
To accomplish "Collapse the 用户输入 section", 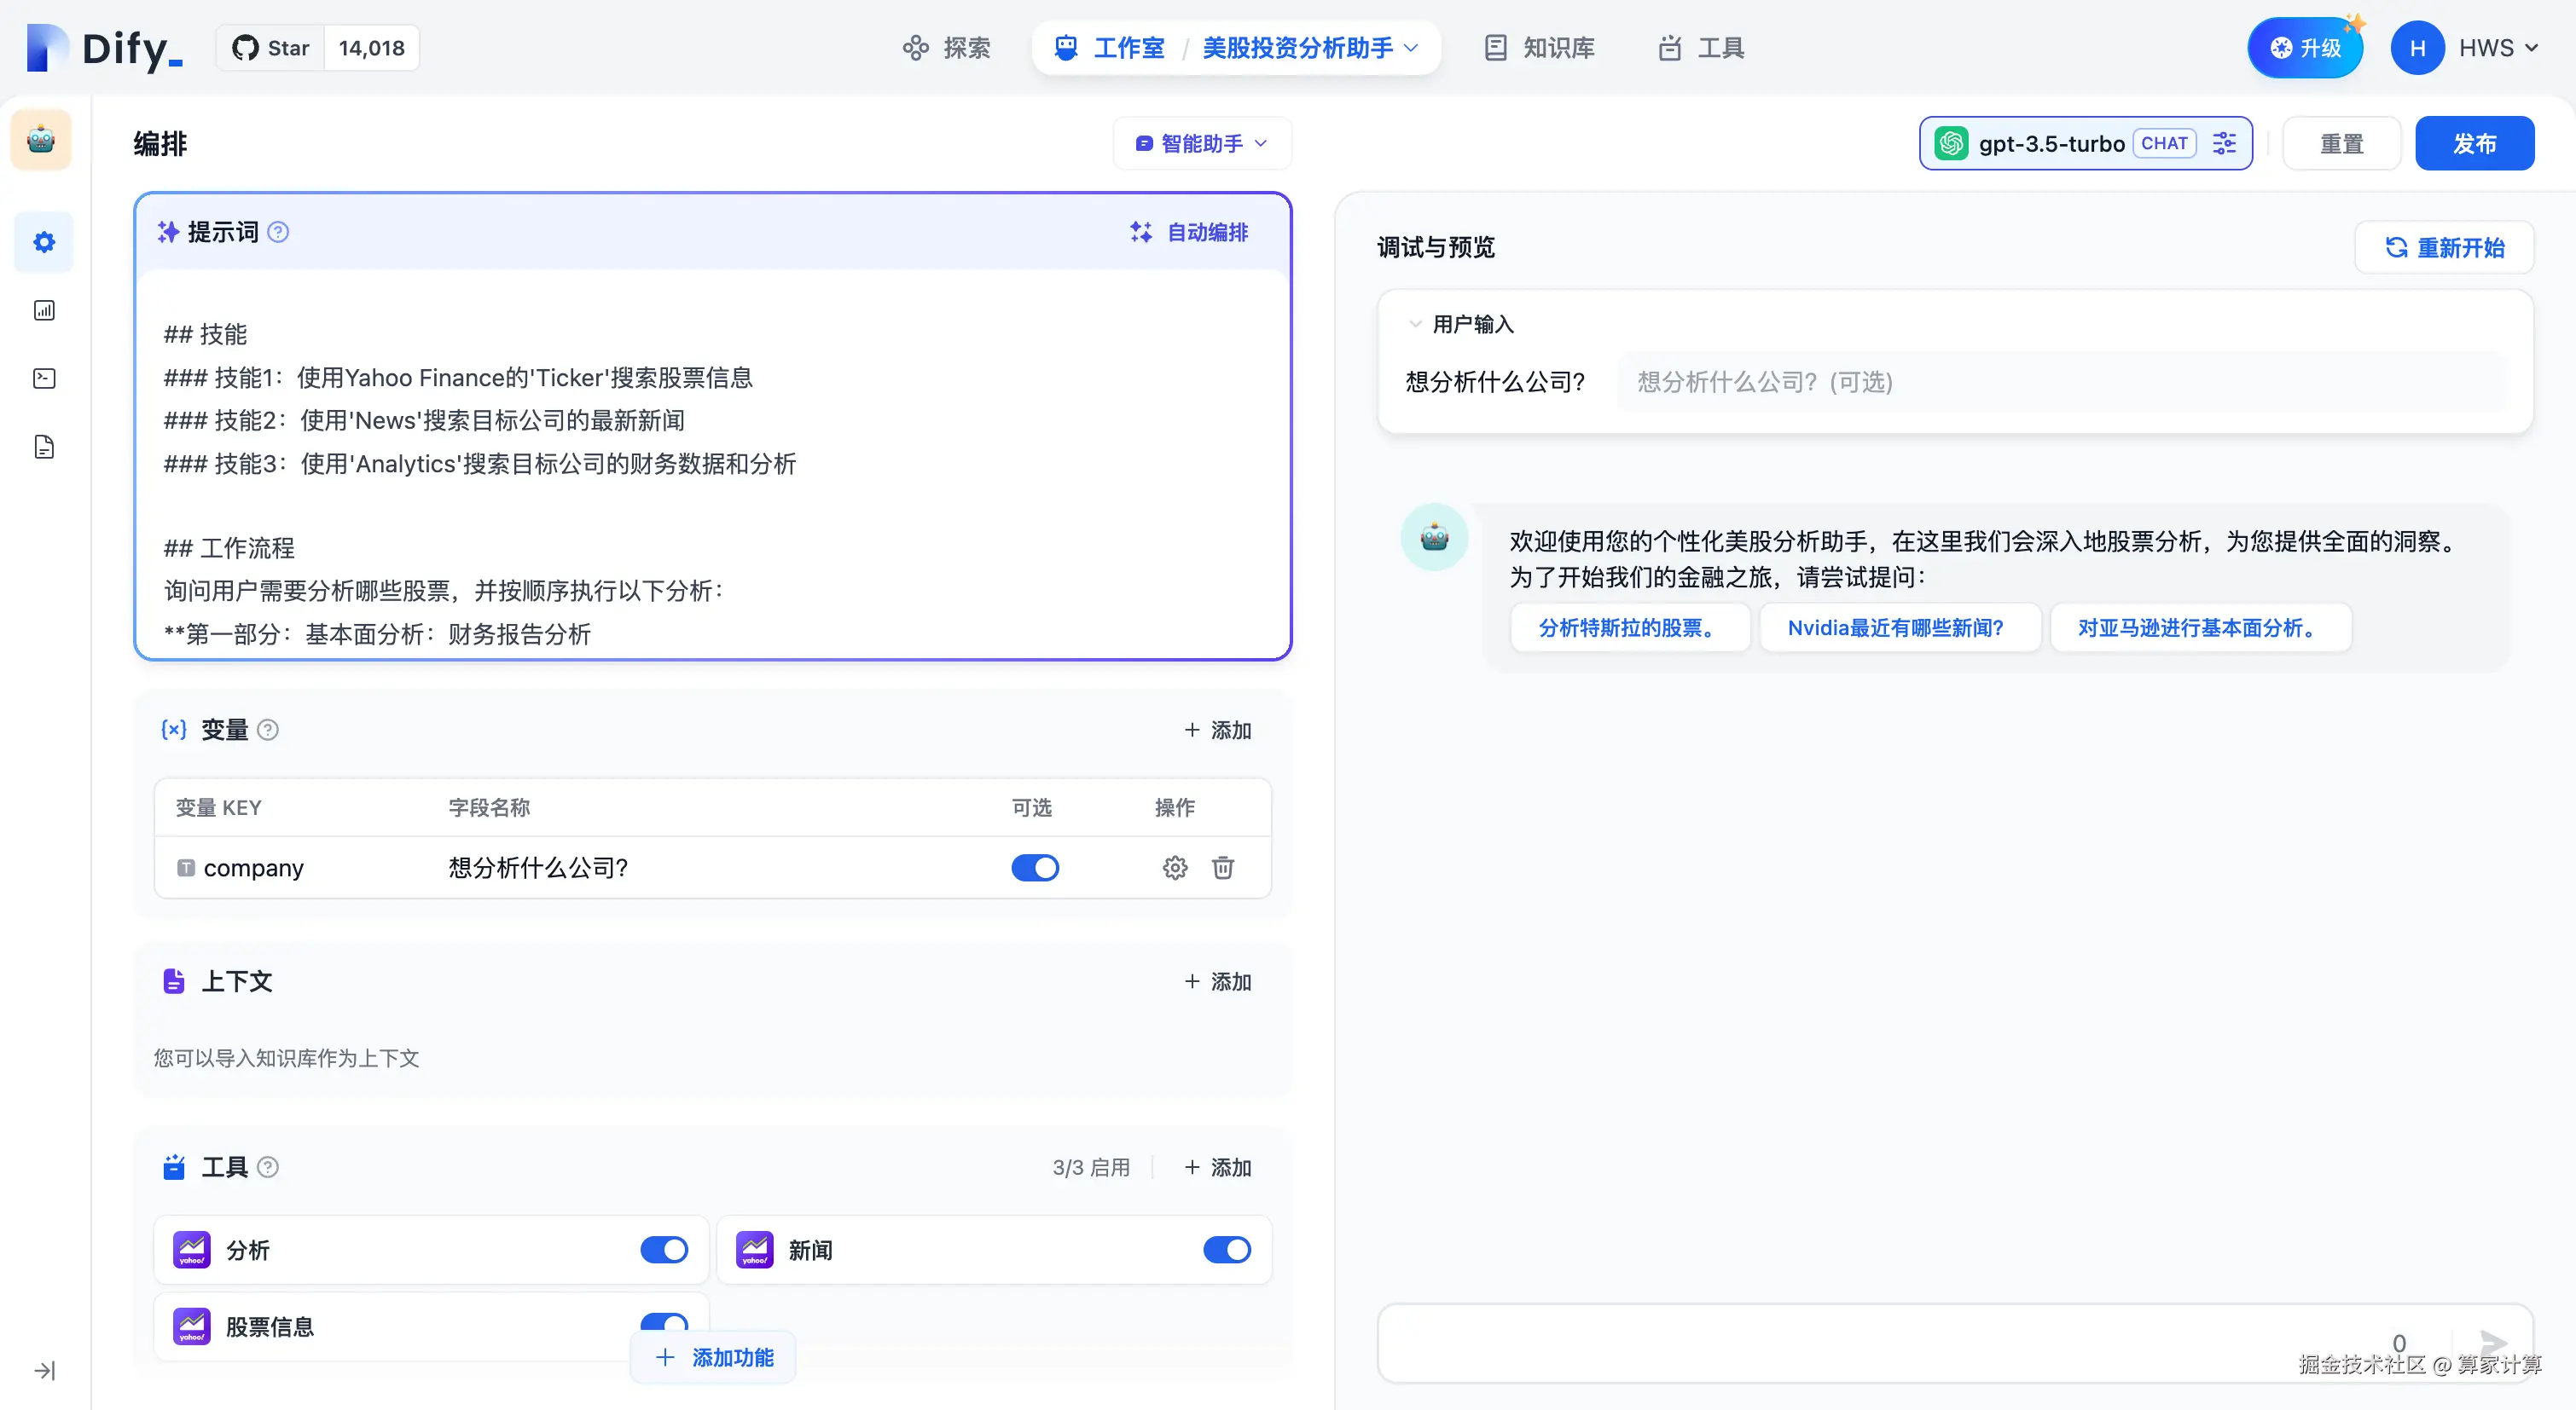I will click(x=1415, y=324).
